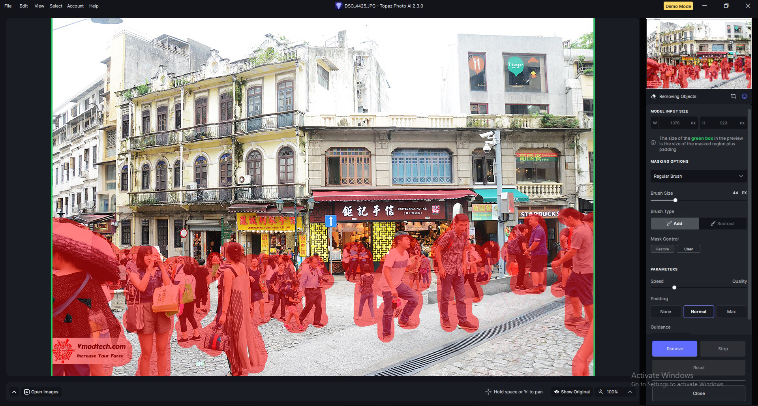Open the zoom level chevron menu
The image size is (758, 406).
[x=630, y=392]
